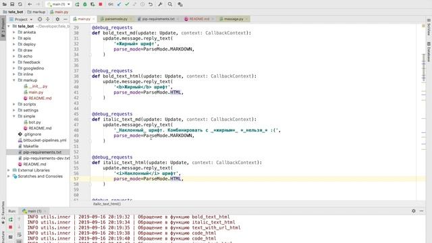The height and width of the screenshot is (243, 432).
Task: Toggle the Favorites tool window stripe button
Action: 3,213
